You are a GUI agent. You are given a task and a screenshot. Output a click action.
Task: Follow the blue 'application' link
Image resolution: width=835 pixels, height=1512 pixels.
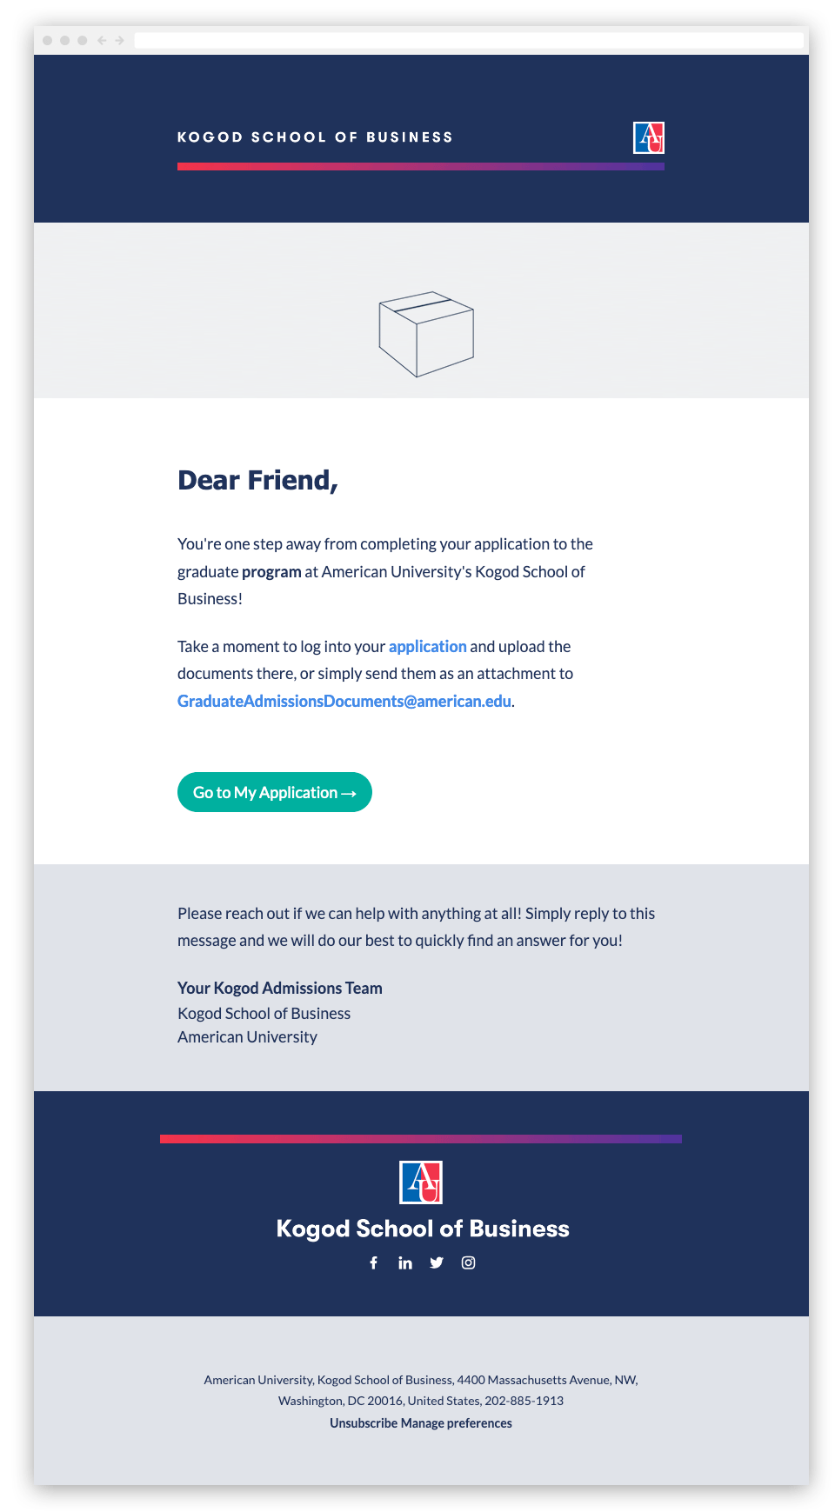428,646
